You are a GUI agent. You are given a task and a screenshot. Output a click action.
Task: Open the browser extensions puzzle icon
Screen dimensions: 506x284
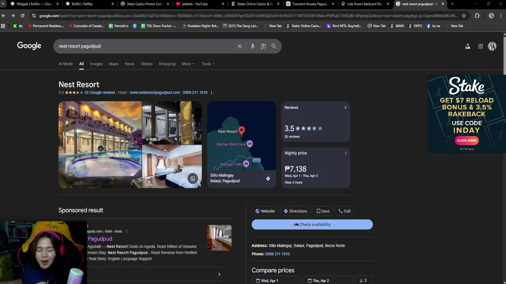pos(477,16)
